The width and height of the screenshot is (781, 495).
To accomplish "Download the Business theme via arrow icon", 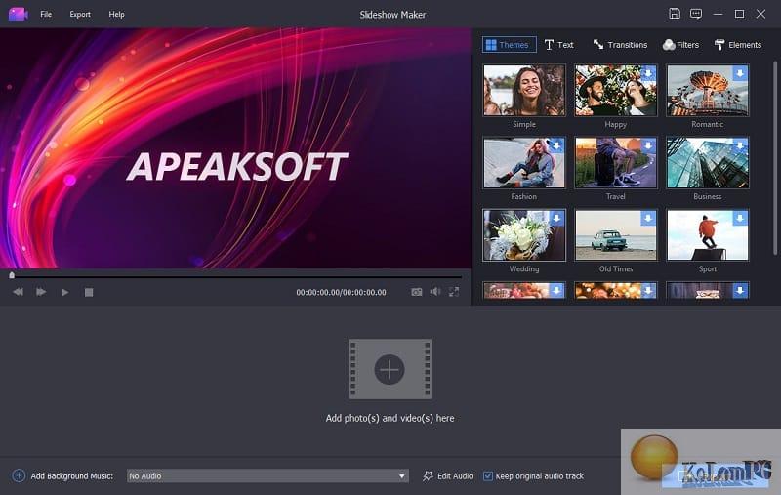I will point(740,145).
